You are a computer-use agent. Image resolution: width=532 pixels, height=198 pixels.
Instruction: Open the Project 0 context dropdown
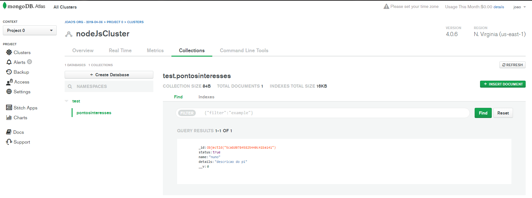pos(30,30)
